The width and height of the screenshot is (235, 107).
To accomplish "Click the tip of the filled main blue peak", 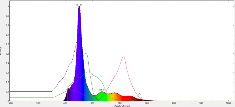I will [79, 7].
